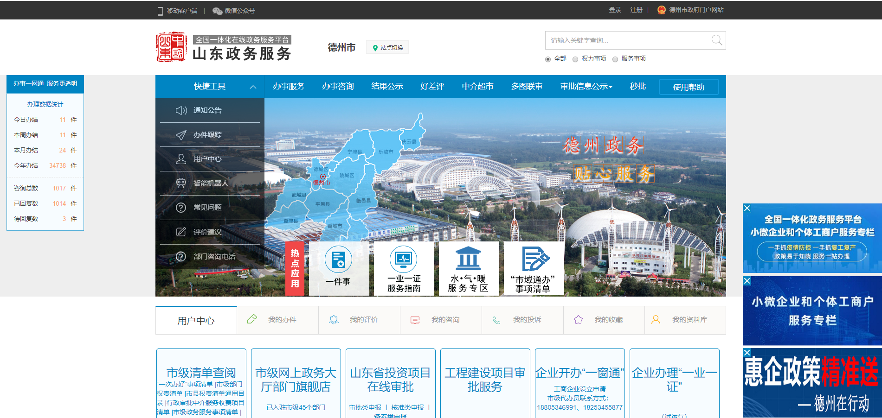The image size is (882, 418).
Task: Expand the 审批信息公示 dropdown
Action: 586,86
